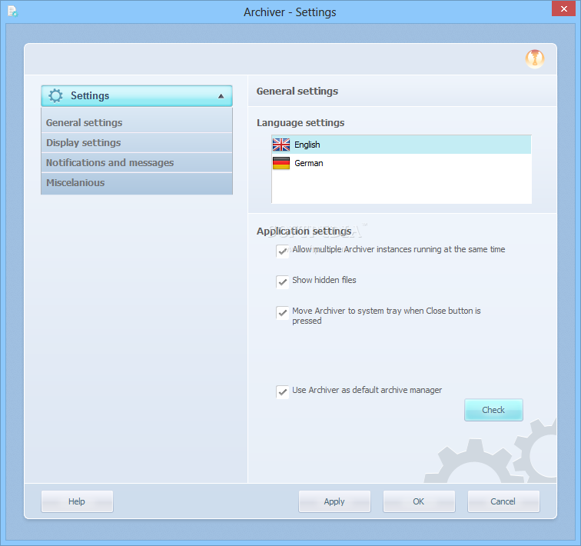Viewport: 581px width, 546px height.
Task: Select English language
Action: [x=402, y=145]
